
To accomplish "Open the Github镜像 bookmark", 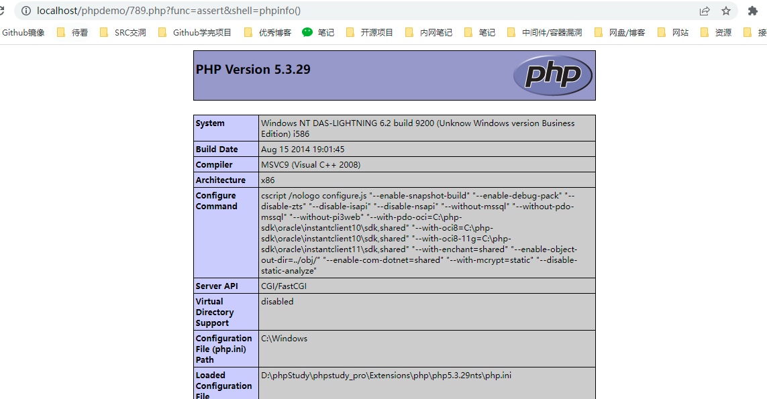I will tap(23, 33).
